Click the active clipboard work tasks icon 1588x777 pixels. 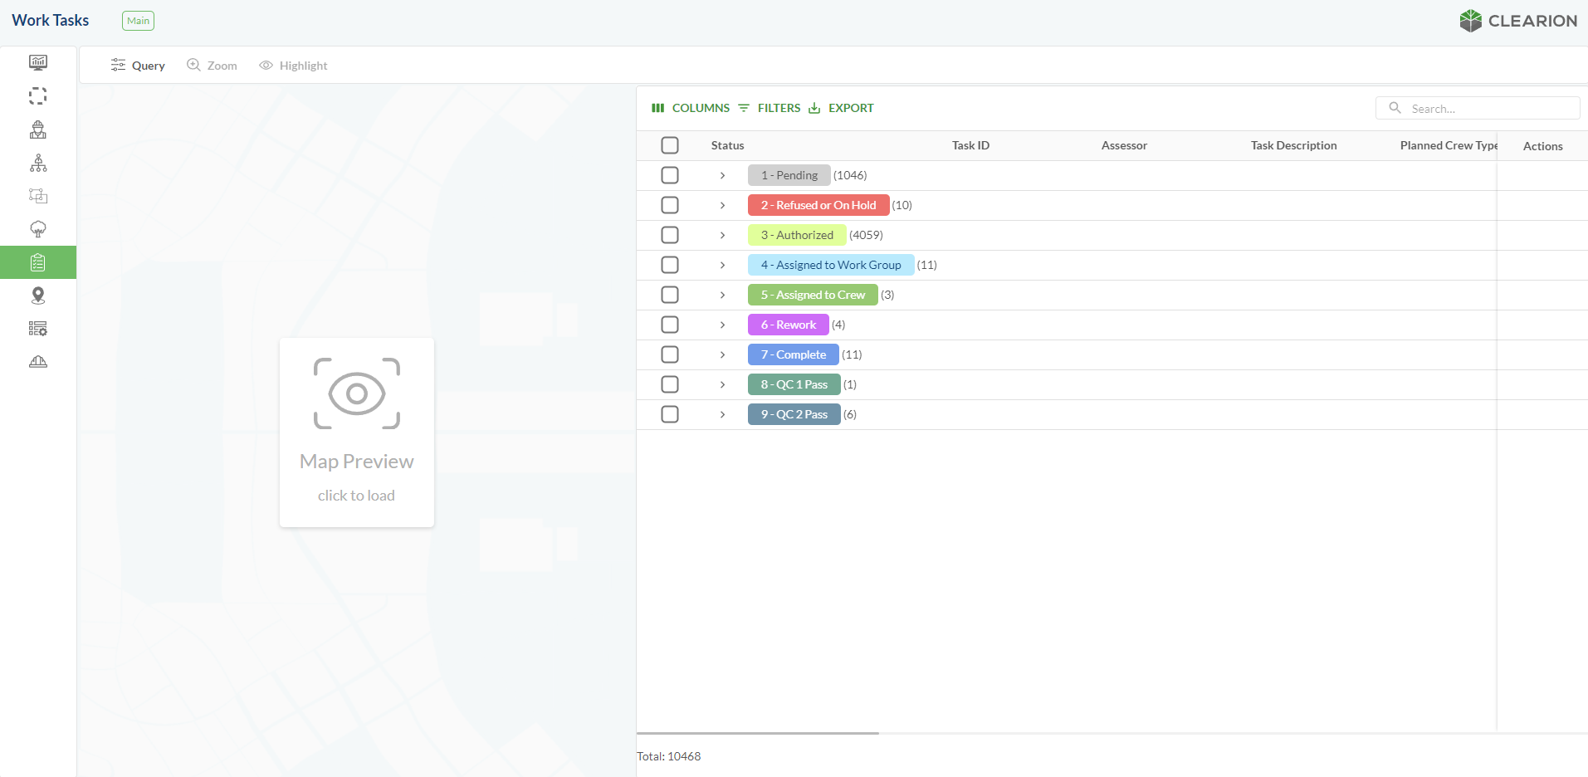(38, 262)
